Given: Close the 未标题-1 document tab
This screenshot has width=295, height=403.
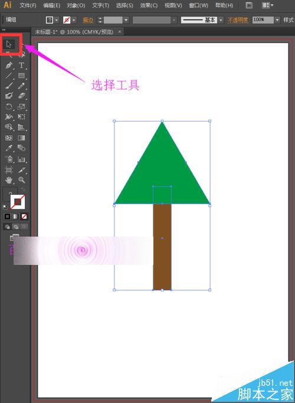Looking at the screenshot, I should pos(120,32).
